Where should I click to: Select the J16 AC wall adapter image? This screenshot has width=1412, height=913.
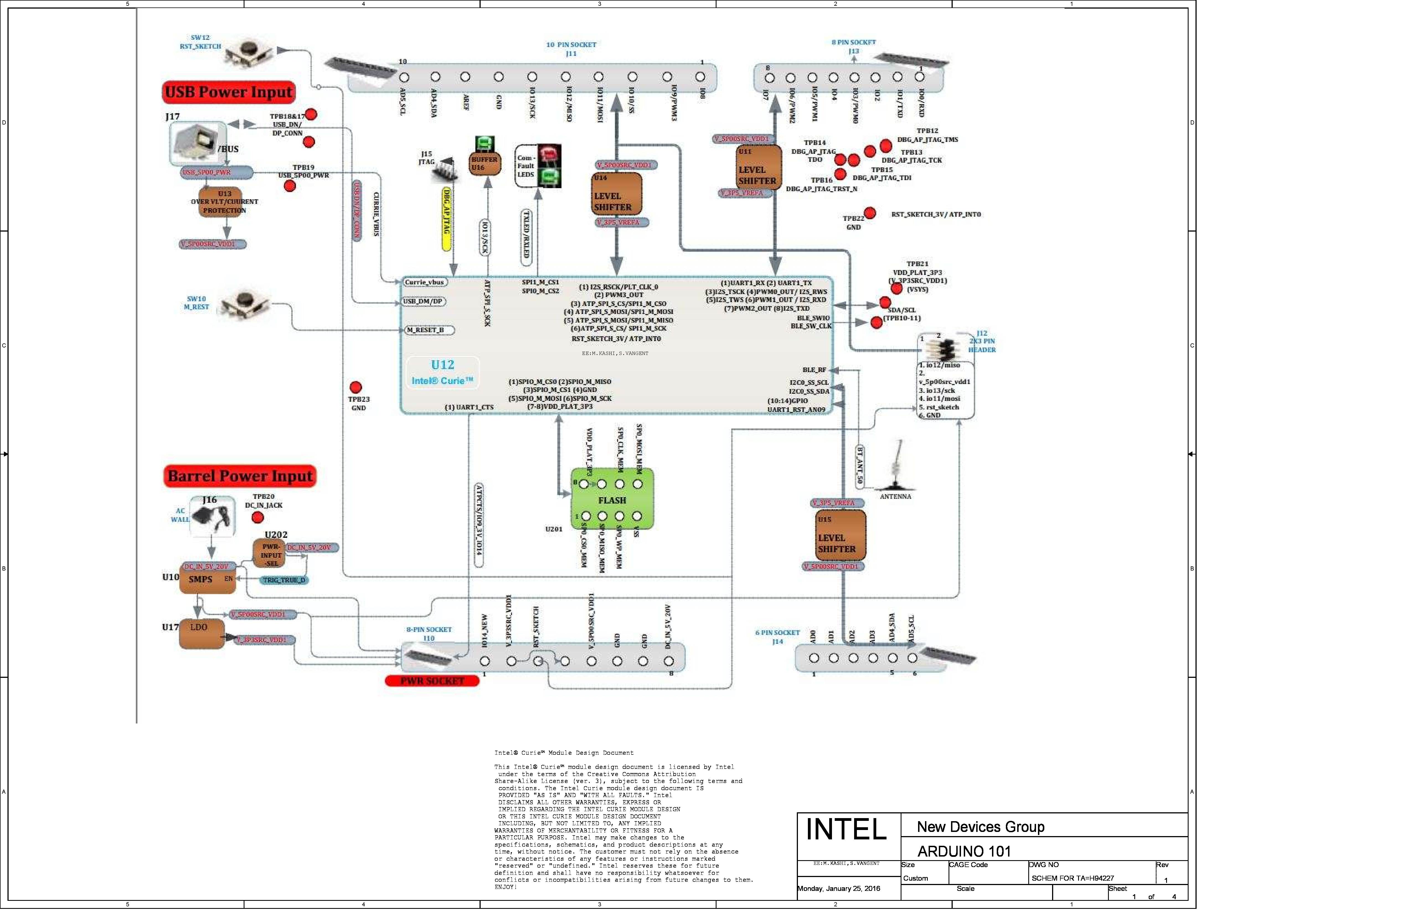tap(212, 518)
